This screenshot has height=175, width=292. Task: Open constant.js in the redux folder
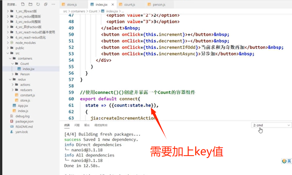pyautogui.click(x=28, y=95)
